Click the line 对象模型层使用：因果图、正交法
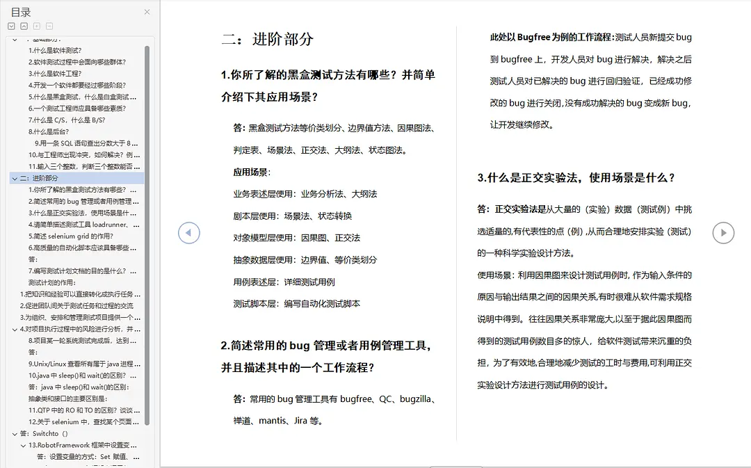Image resolution: width=751 pixels, height=468 pixels. pos(297,238)
